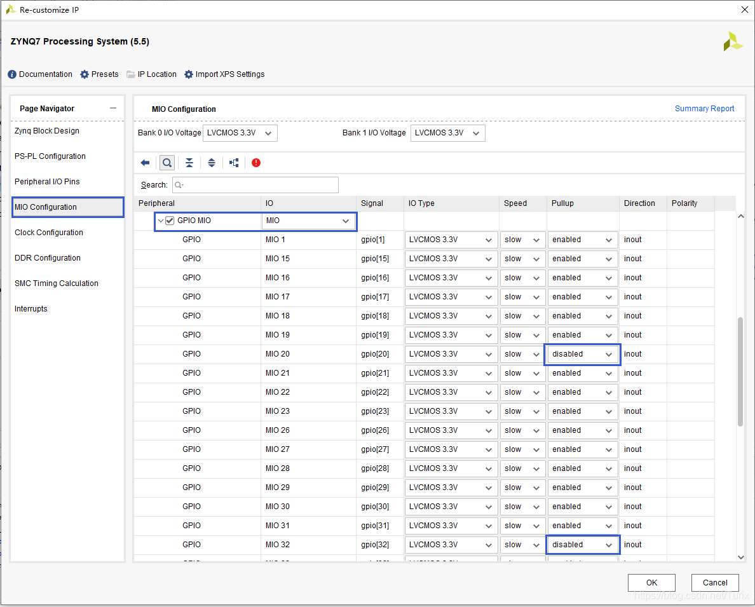Open MIO 26 IO Type dropdown

(451, 430)
